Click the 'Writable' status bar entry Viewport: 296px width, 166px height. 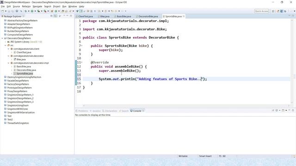pyautogui.click(x=183, y=156)
